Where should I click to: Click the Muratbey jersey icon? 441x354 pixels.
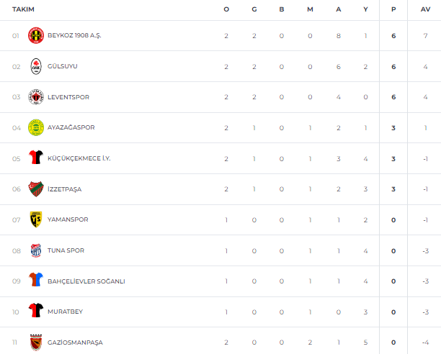pyautogui.click(x=35, y=312)
